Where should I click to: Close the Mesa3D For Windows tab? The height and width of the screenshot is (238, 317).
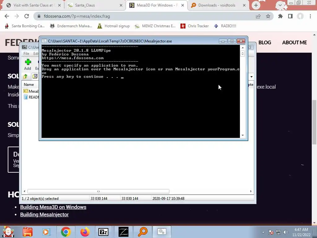(x=183, y=5)
